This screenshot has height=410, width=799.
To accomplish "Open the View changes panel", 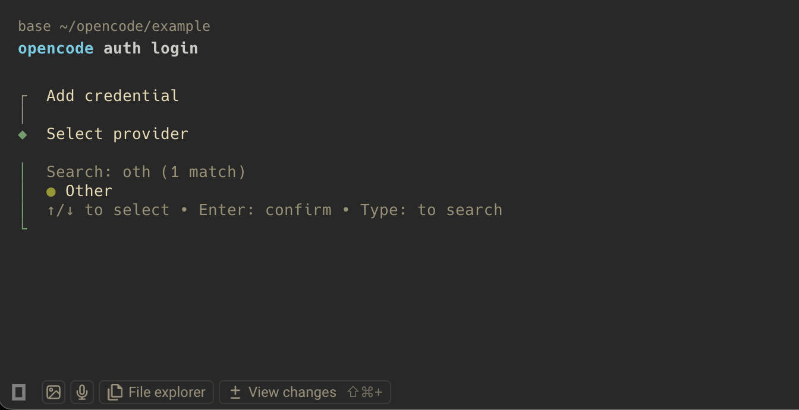I will pos(292,392).
